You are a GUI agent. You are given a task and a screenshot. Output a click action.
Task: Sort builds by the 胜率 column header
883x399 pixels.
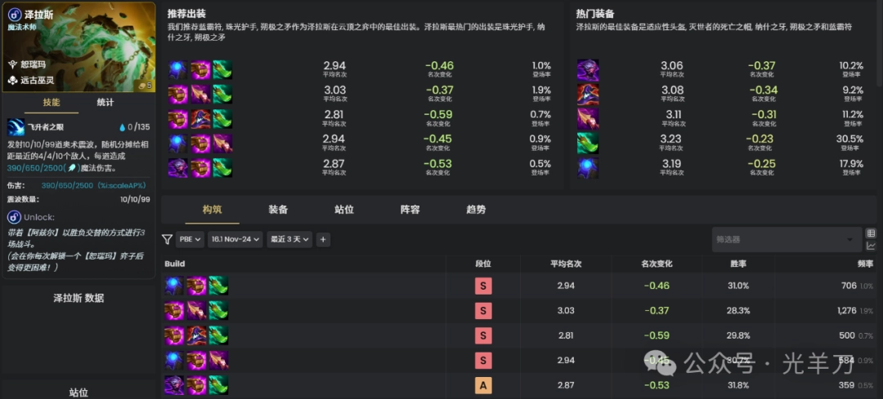pos(738,264)
